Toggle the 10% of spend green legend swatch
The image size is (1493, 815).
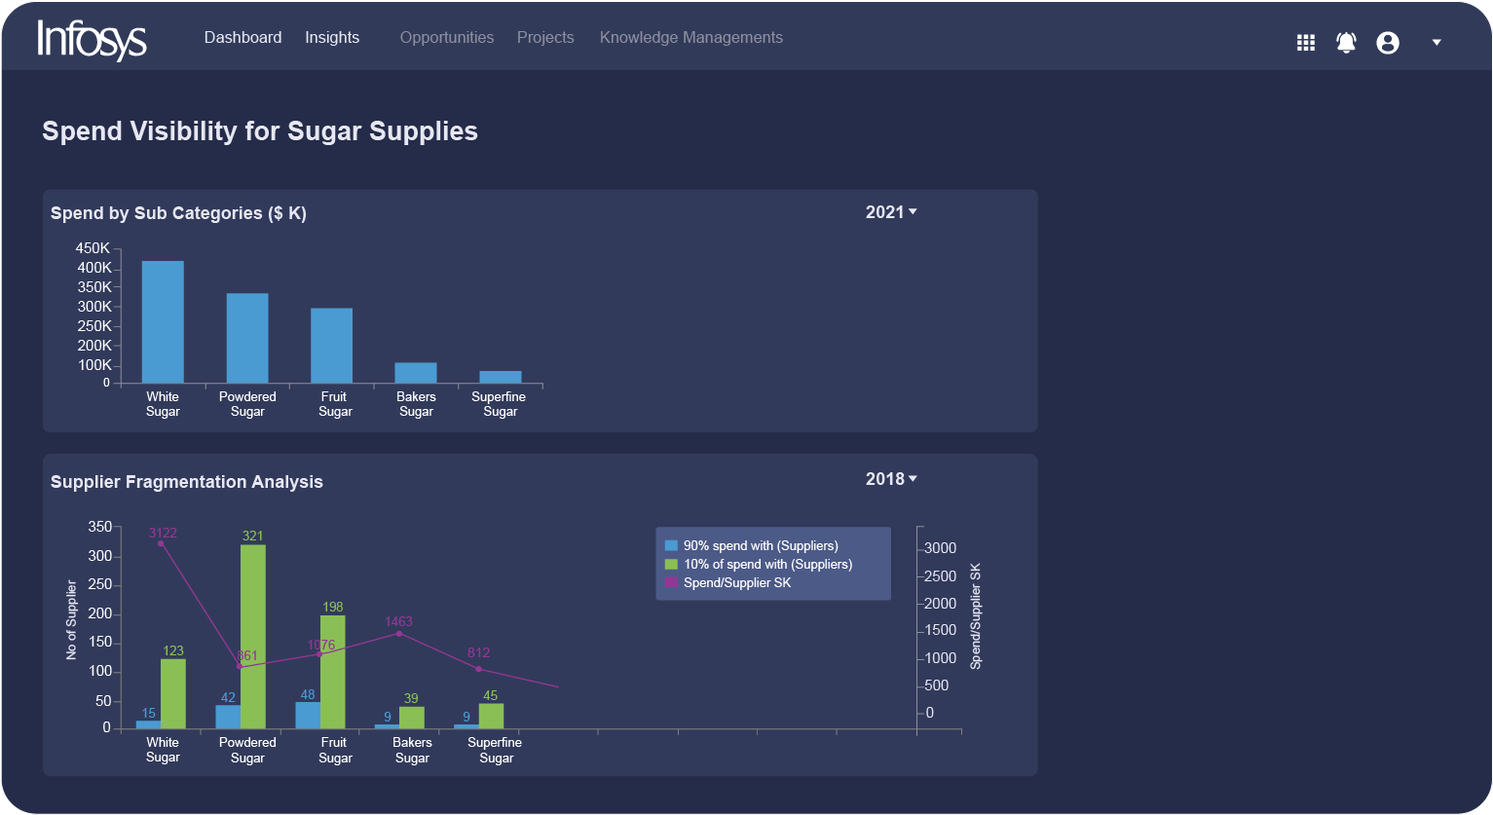pos(671,565)
